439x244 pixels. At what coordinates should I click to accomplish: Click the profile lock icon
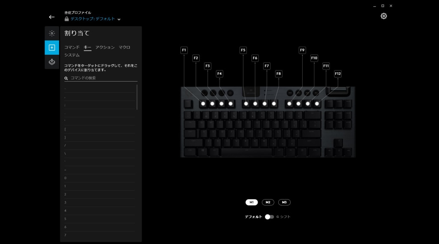66,19
